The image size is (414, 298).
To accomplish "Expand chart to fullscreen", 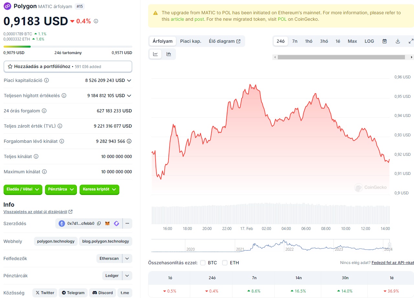I will click(x=411, y=41).
